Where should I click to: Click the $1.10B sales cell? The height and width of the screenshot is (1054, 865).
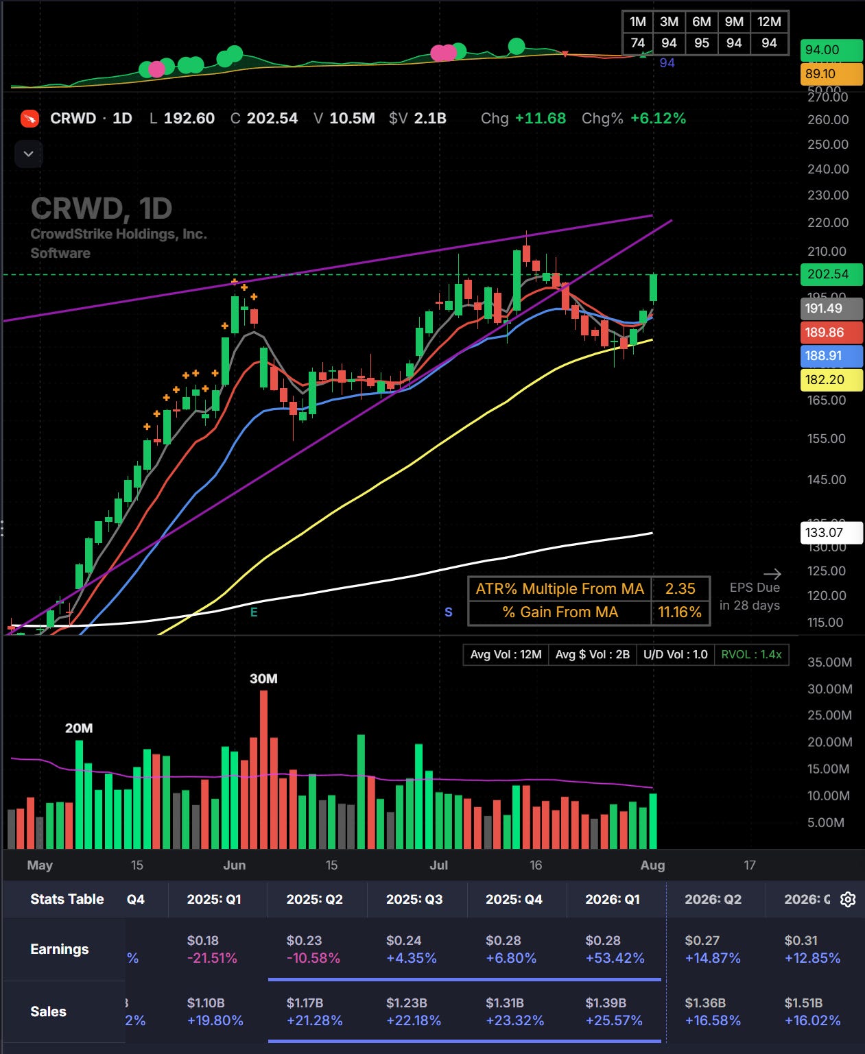pyautogui.click(x=206, y=1003)
